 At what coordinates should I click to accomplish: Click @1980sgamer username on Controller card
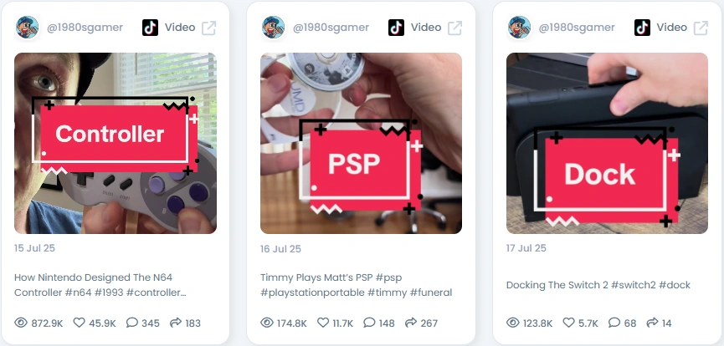point(85,28)
